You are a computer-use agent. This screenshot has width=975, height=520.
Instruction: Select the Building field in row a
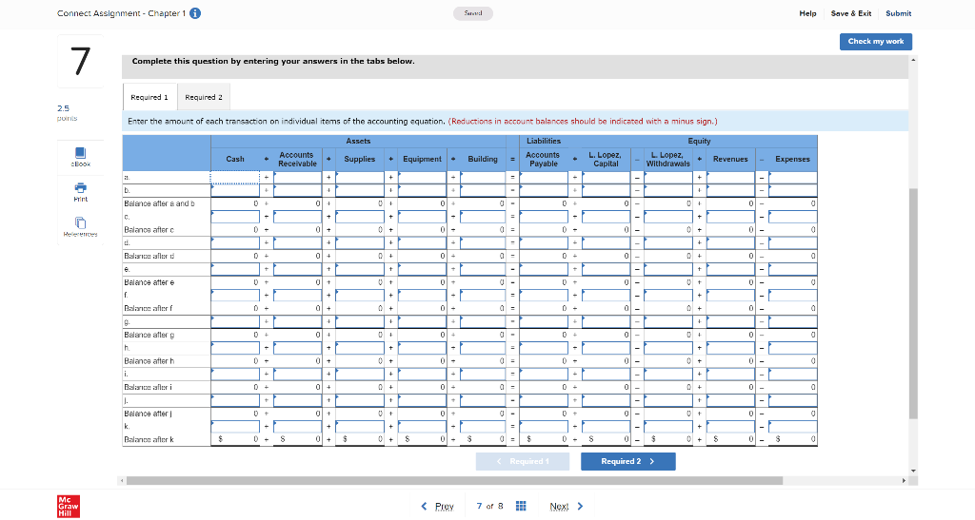pos(483,178)
